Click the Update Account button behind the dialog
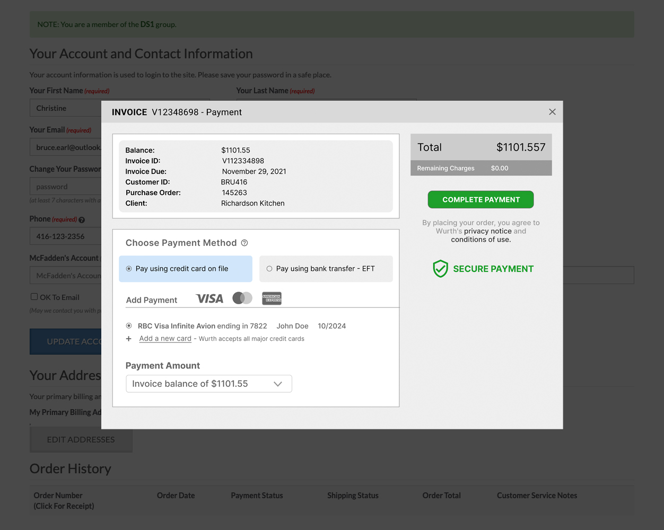This screenshot has width=664, height=530. (66, 342)
